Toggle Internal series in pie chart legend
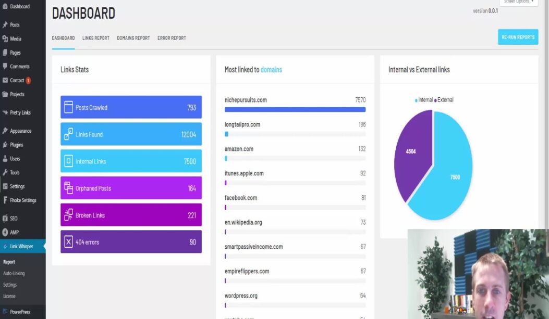The height and width of the screenshot is (319, 549). pos(424,100)
